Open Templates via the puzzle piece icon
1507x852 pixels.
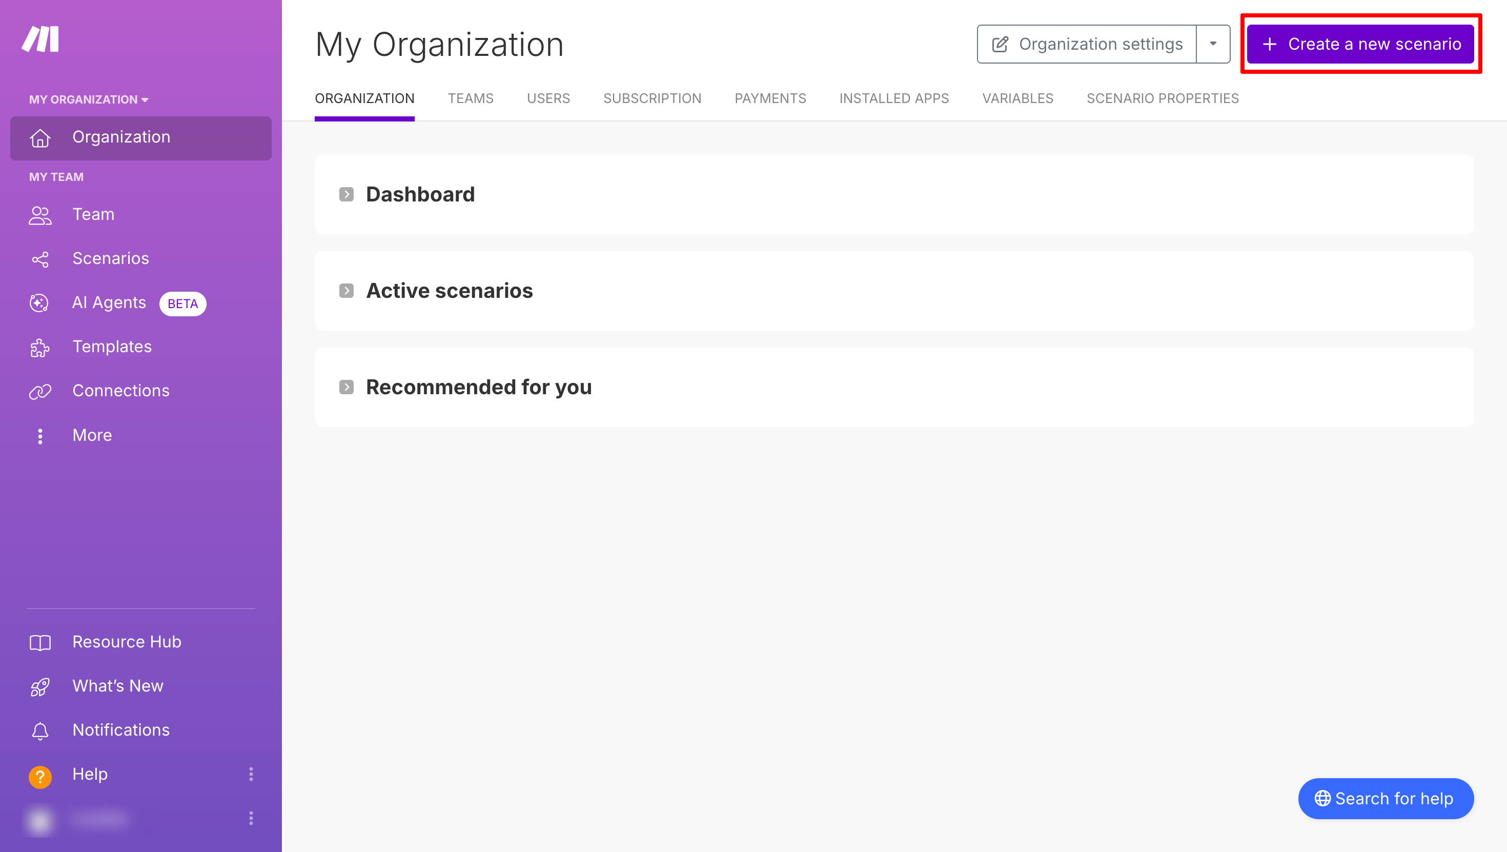click(40, 347)
